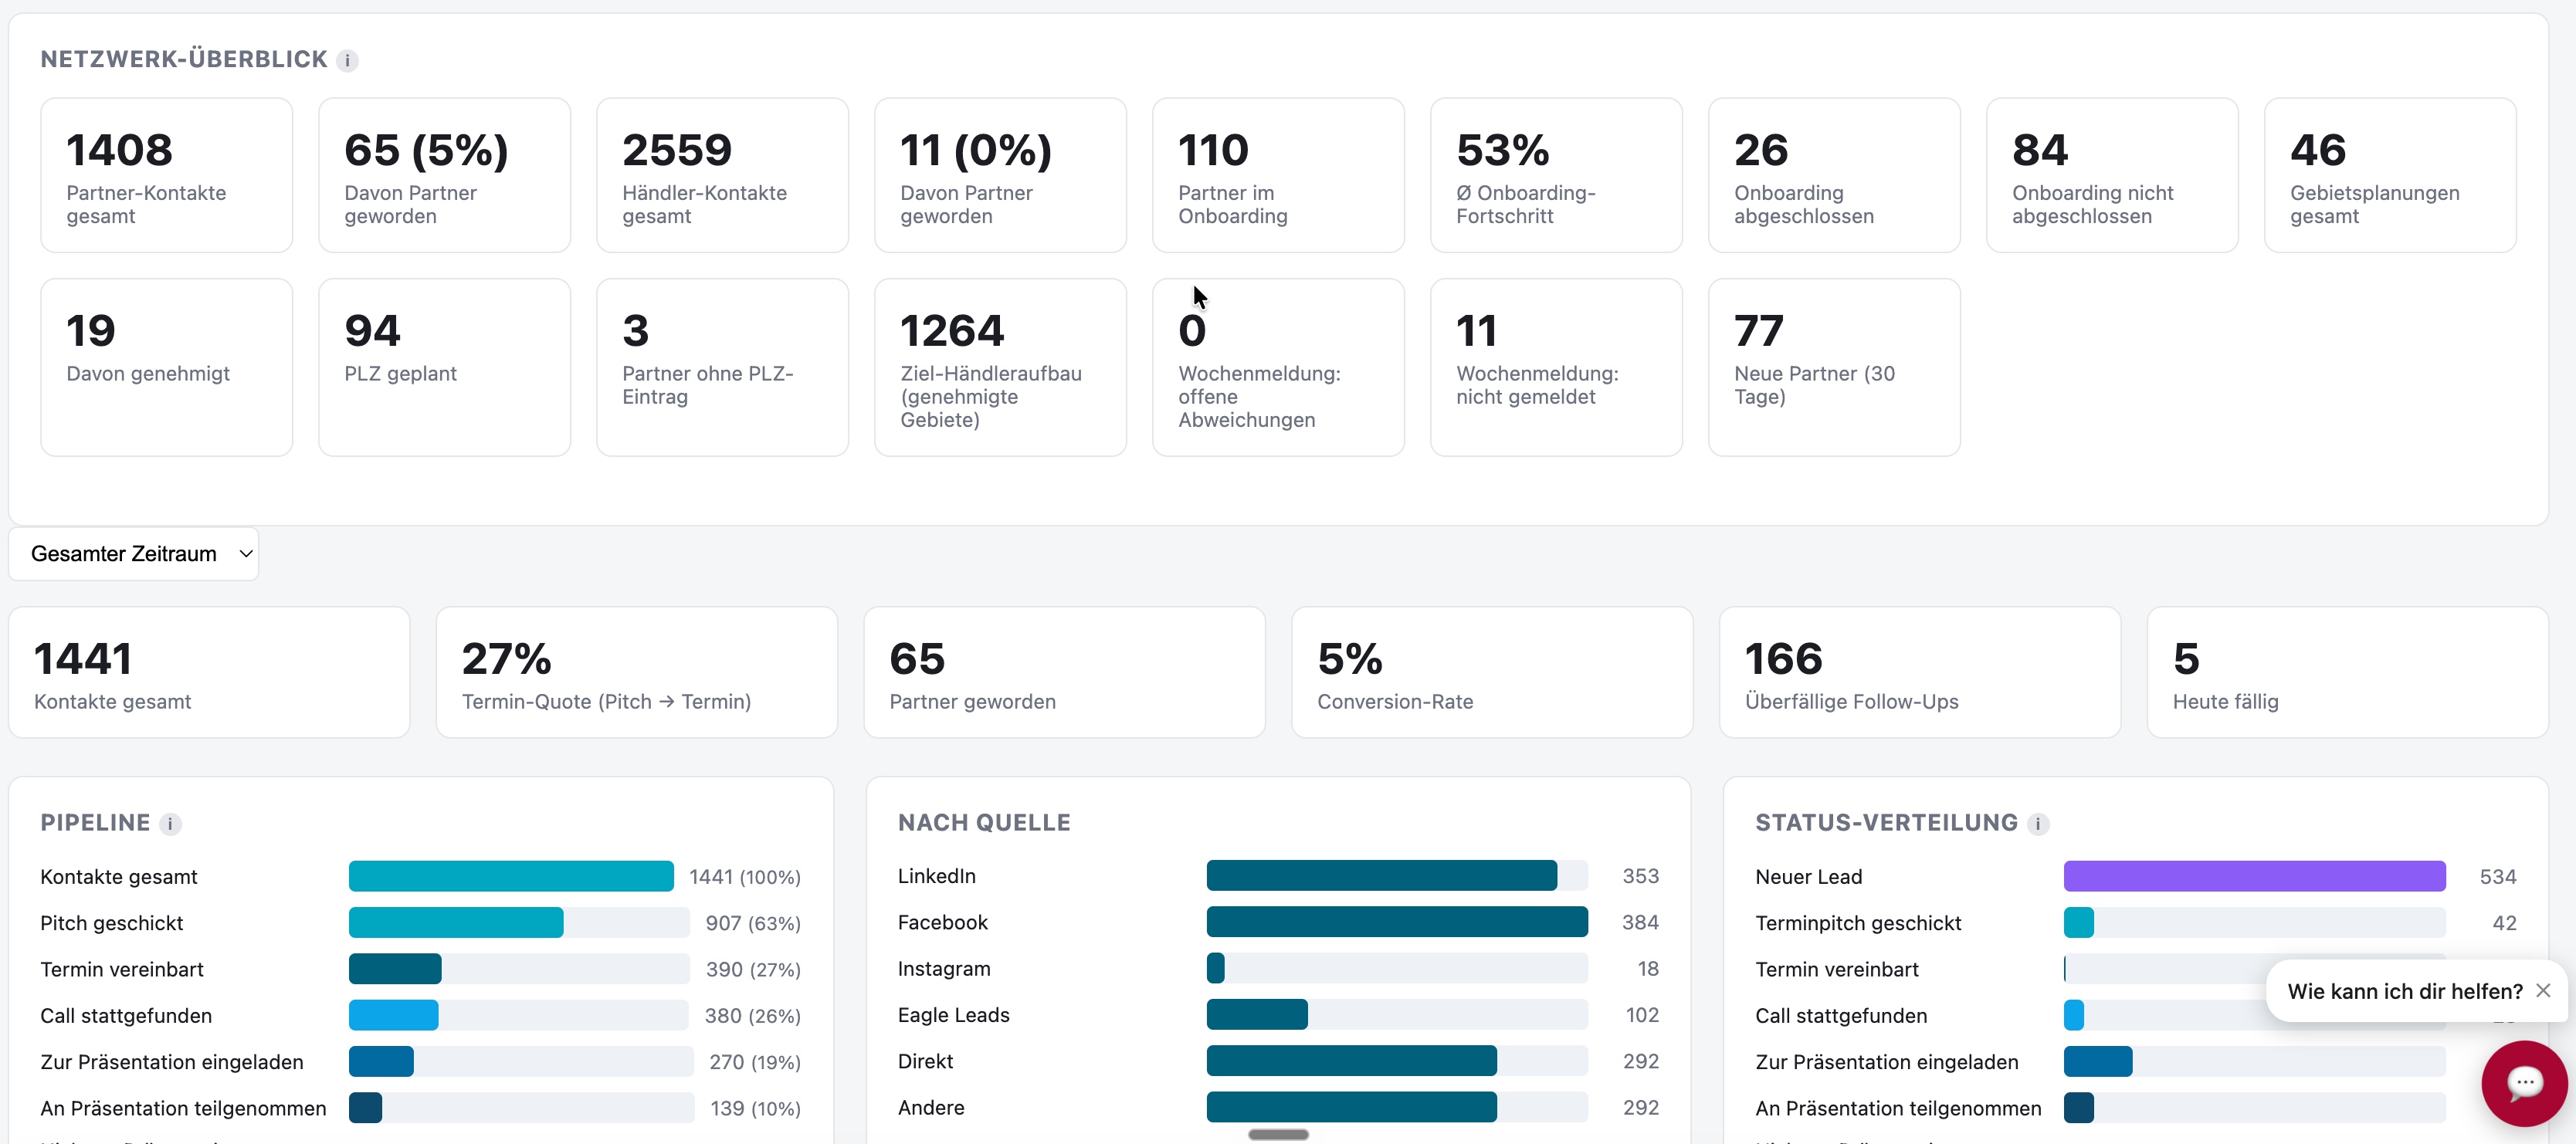Open the Pipeline info icon
Screen dimensions: 2576x1144
point(170,824)
